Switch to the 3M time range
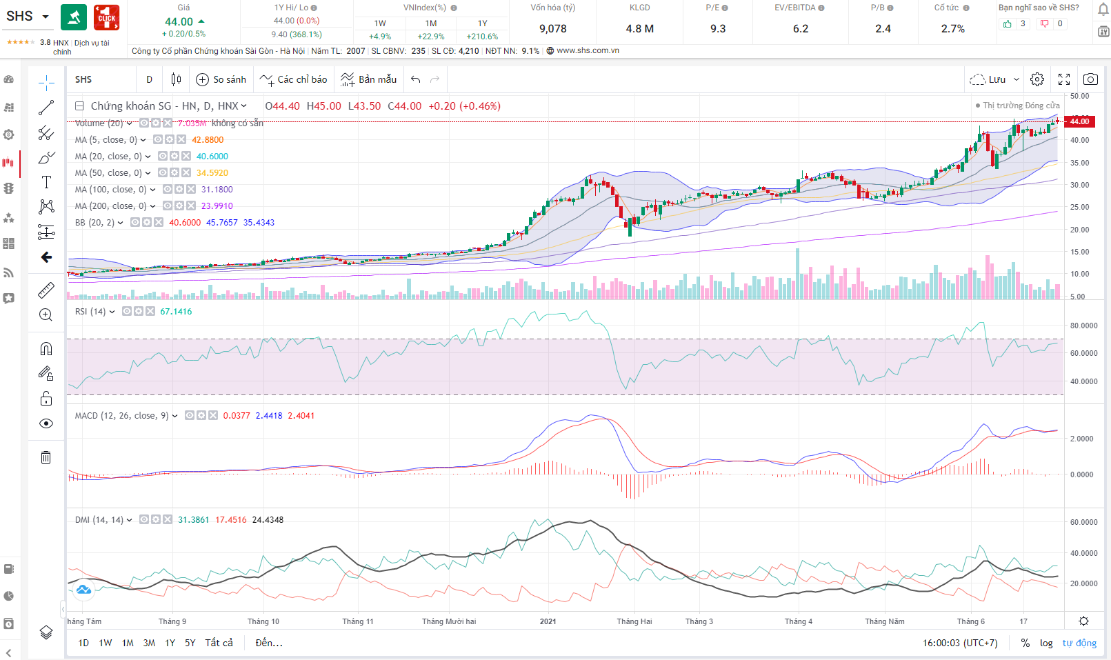This screenshot has width=1111, height=660. pos(149,643)
